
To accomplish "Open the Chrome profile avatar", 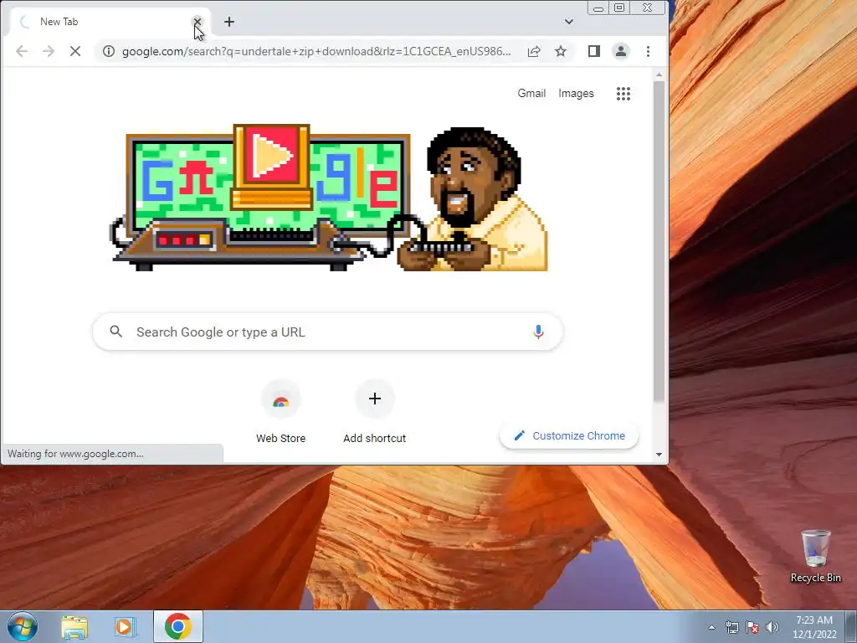I will (621, 51).
